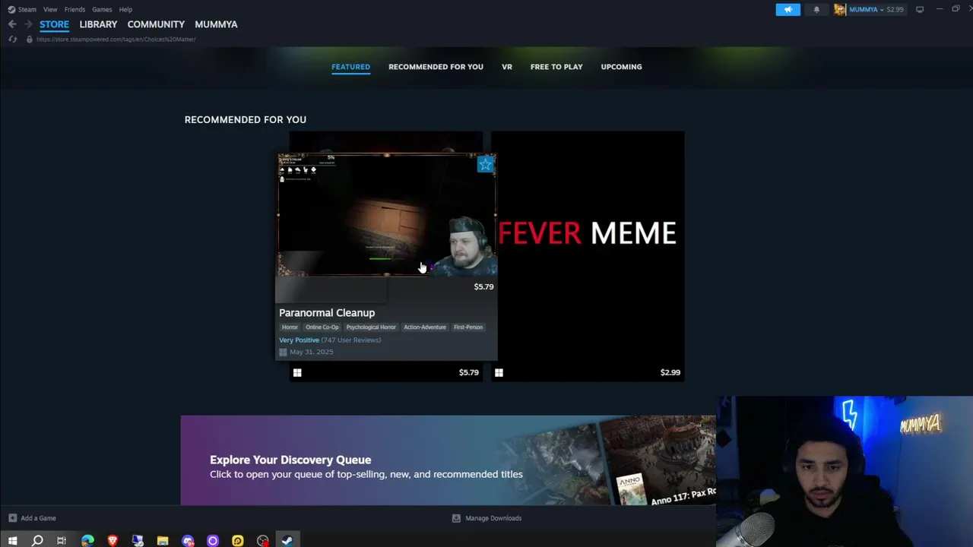Launch Brave browser from the taskbar
The width and height of the screenshot is (973, 547).
tap(113, 540)
